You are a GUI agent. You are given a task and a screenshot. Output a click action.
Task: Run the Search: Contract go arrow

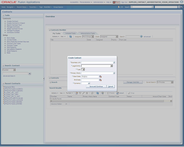(x=30, y=73)
